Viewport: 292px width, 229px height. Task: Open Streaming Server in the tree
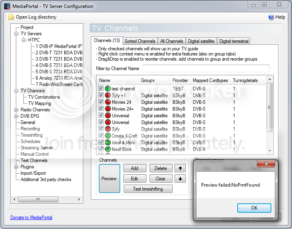[x=36, y=148]
